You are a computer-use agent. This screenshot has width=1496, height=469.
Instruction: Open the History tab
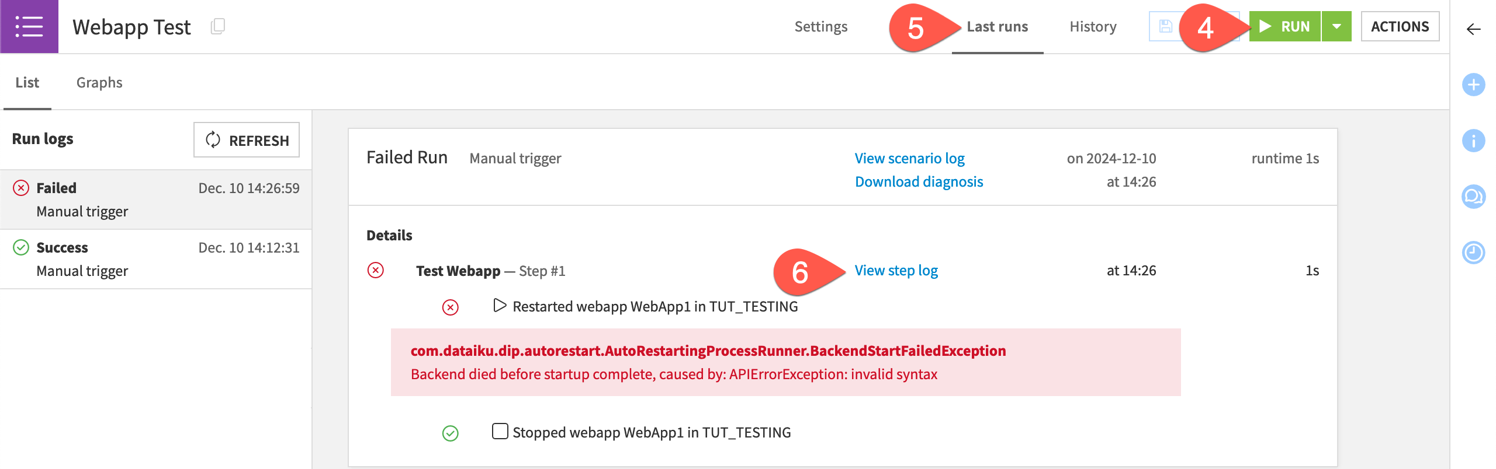click(1092, 26)
